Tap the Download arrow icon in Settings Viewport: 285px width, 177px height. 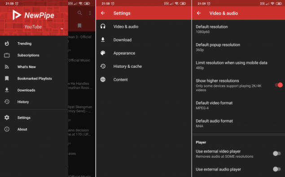[x=103, y=40]
